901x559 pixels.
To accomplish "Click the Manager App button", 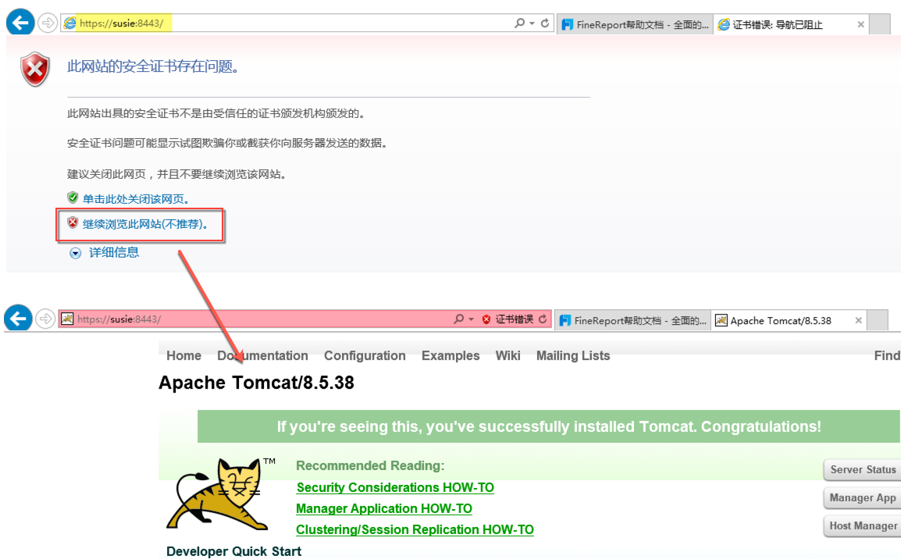I will coord(863,497).
